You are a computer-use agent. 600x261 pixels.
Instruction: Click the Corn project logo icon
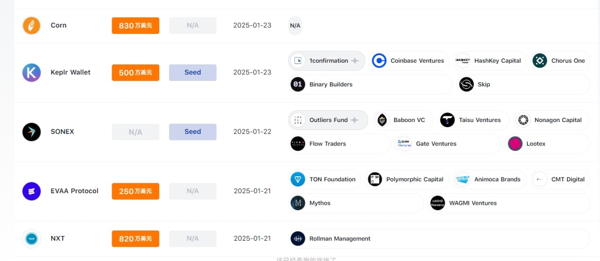[32, 25]
